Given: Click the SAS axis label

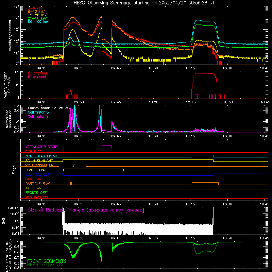Looking at the screenshot, I should (x=4, y=221).
